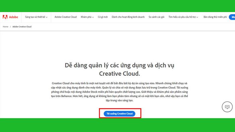Select Dành cho hoạt động kinh doanh
235x132 pixels.
pyautogui.click(x=128, y=17)
